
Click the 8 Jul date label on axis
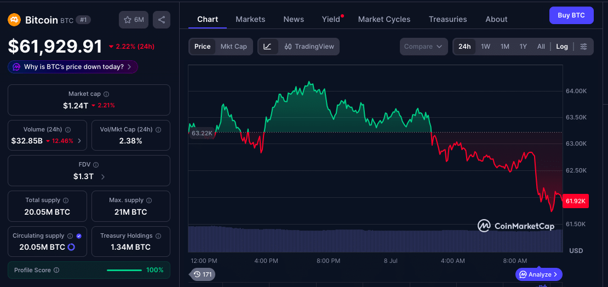391,261
